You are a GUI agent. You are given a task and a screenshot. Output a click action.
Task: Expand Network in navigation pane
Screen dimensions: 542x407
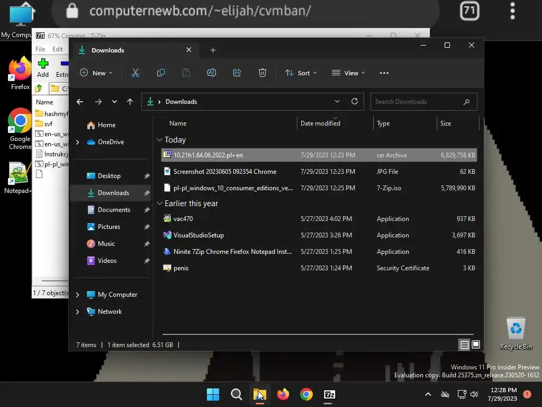click(78, 312)
